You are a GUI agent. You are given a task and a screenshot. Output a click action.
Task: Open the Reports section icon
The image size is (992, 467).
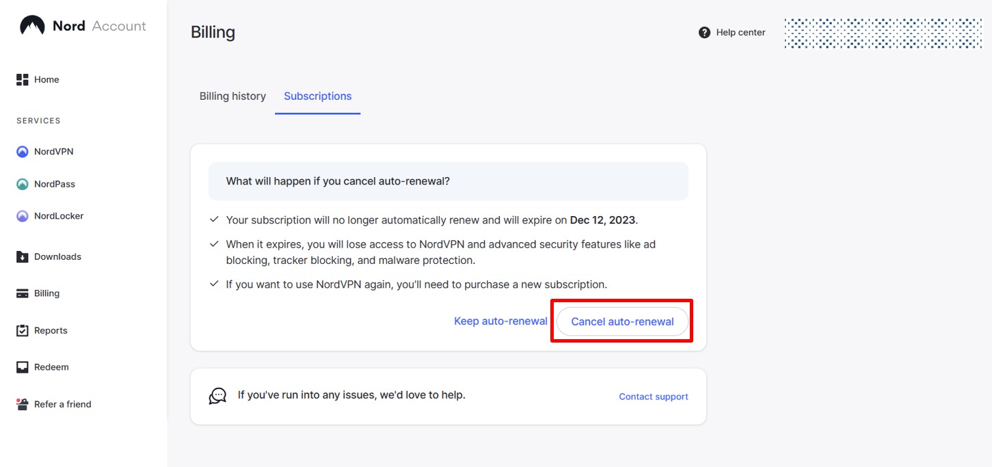(22, 330)
